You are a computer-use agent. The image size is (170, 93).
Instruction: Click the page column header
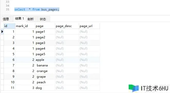[45, 26]
